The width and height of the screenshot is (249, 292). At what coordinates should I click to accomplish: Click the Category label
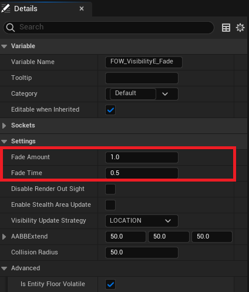[x=24, y=93]
